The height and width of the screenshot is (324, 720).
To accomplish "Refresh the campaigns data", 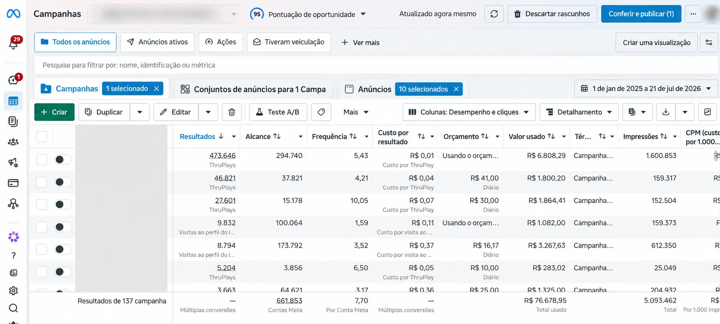I will 494,14.
